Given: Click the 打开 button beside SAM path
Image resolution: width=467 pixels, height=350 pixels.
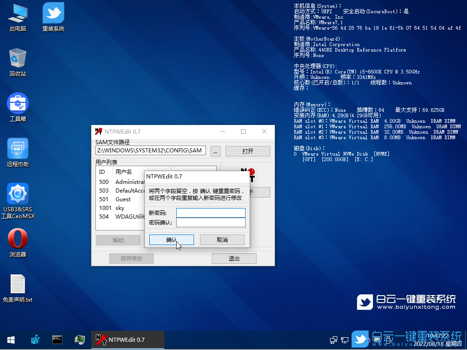Looking at the screenshot, I should [247, 151].
